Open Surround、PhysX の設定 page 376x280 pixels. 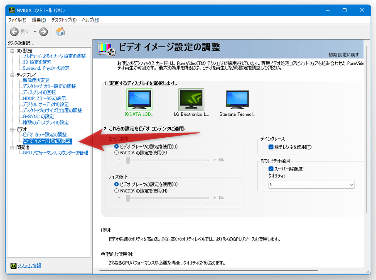(x=46, y=68)
